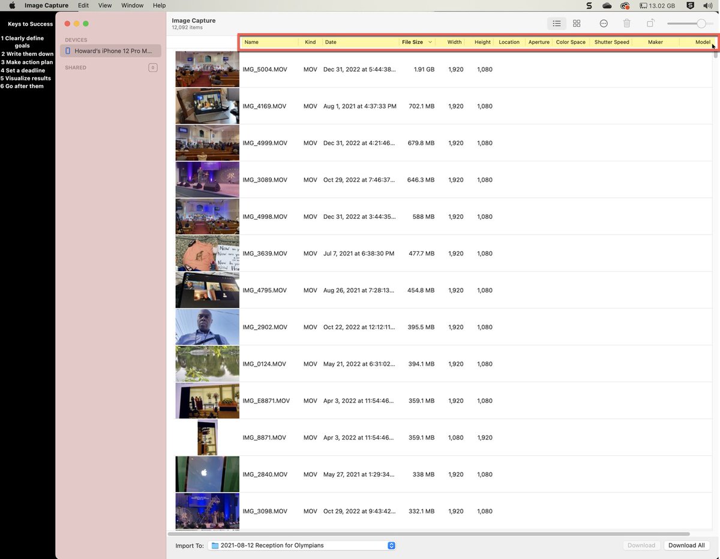Open the Apple menu
Image resolution: width=720 pixels, height=559 pixels.
pos(11,5)
